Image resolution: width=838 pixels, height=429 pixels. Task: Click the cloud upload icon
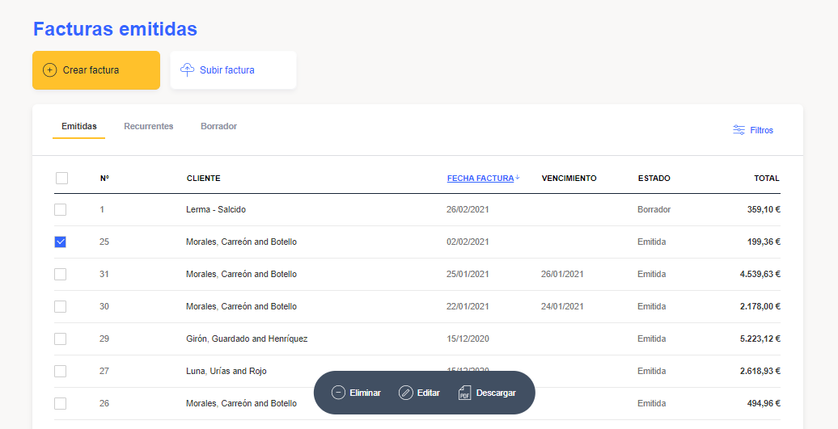tap(187, 70)
